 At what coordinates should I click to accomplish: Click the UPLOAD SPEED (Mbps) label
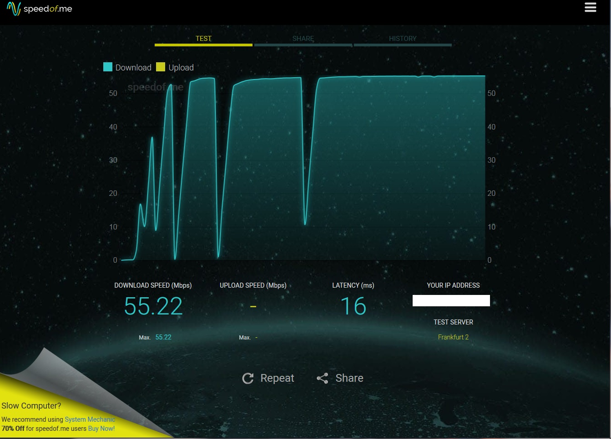(253, 285)
